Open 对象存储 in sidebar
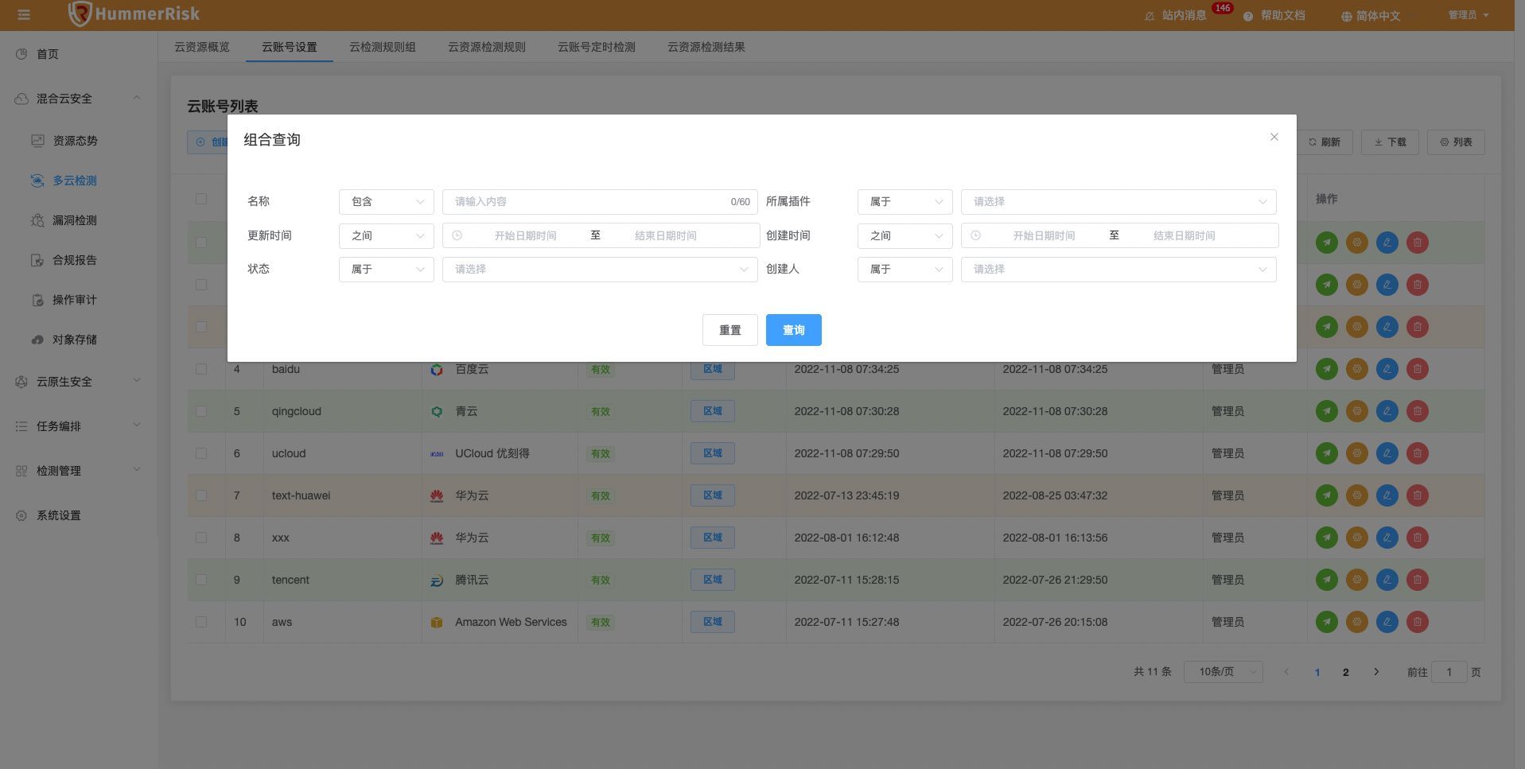The width and height of the screenshot is (1525, 769). [75, 340]
